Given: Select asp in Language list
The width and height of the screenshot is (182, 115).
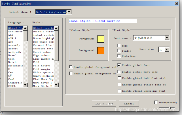Looking at the screenshot, I should (x=16, y=42).
